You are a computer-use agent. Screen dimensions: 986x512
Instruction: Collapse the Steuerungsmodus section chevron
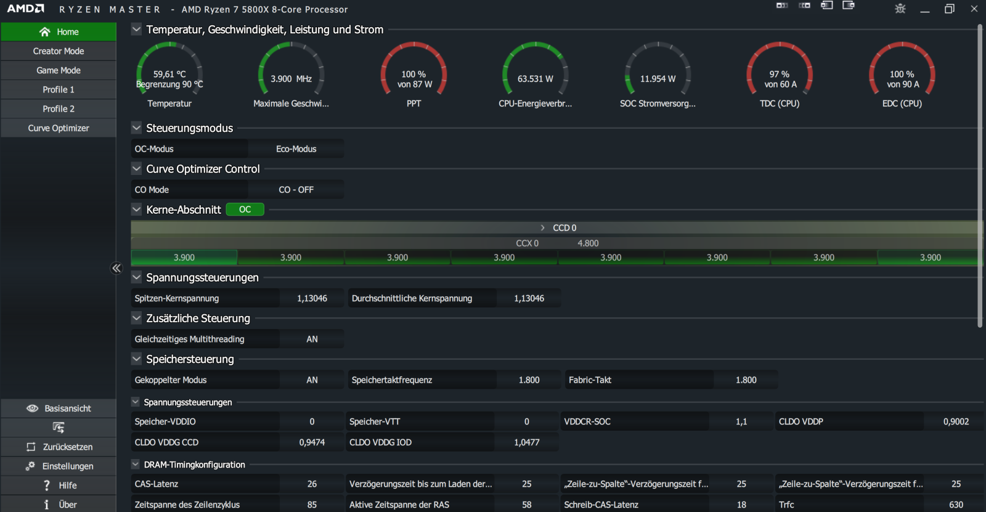137,128
